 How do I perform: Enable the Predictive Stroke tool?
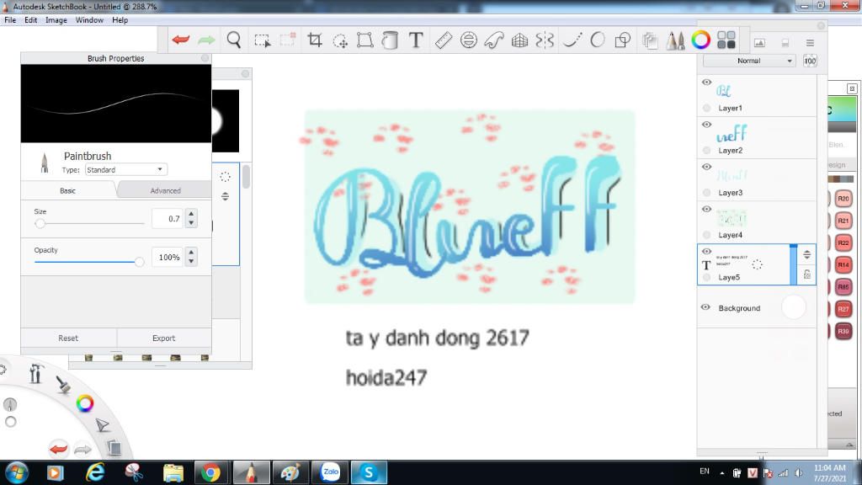[598, 40]
